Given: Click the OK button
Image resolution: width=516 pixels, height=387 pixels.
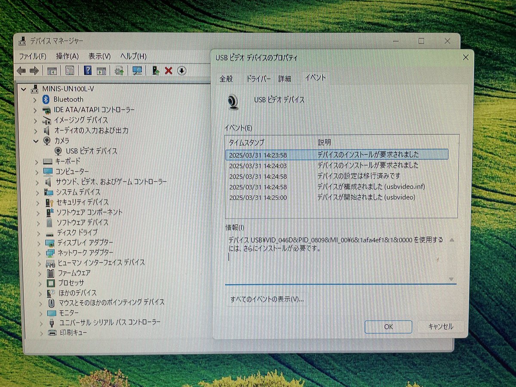Looking at the screenshot, I should click(x=388, y=327).
